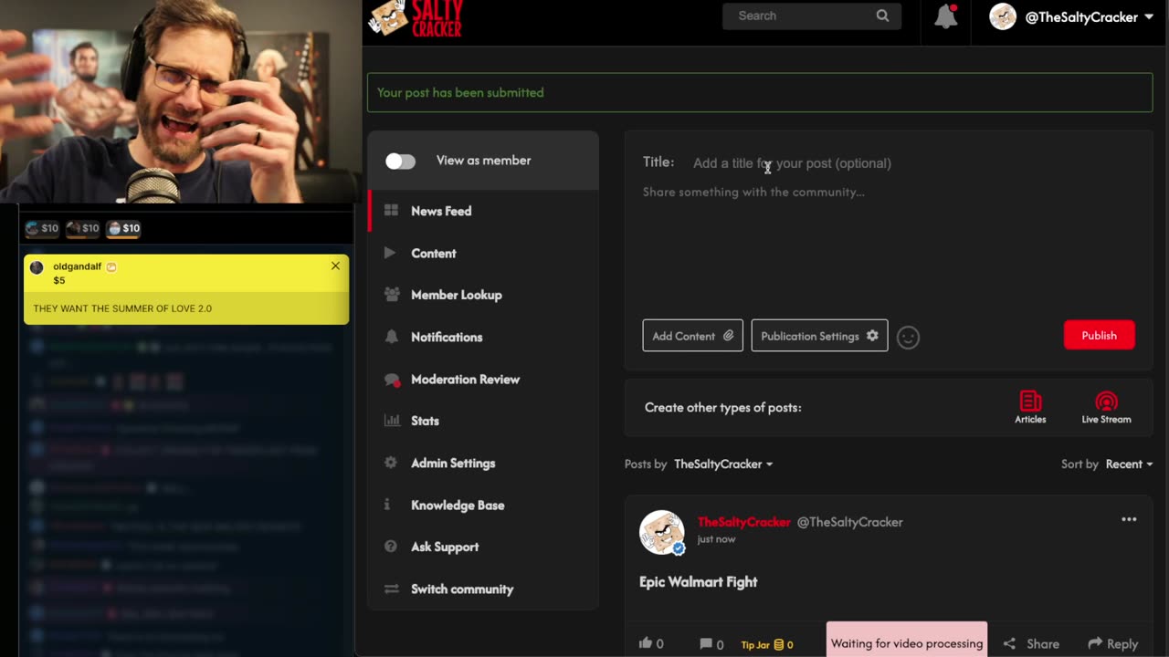Click the header profile avatar

click(1003, 16)
